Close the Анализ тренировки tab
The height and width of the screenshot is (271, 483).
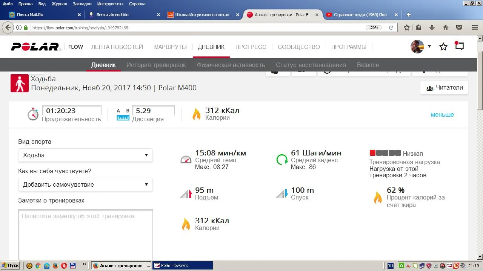[317, 15]
